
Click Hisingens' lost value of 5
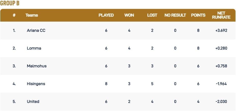pyautogui.click(x=152, y=84)
